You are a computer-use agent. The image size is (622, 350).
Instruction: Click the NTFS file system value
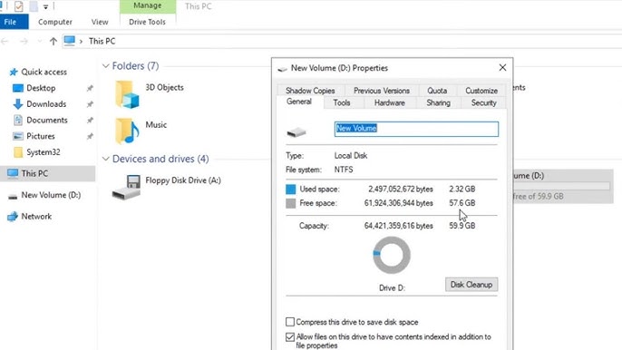pyautogui.click(x=344, y=170)
